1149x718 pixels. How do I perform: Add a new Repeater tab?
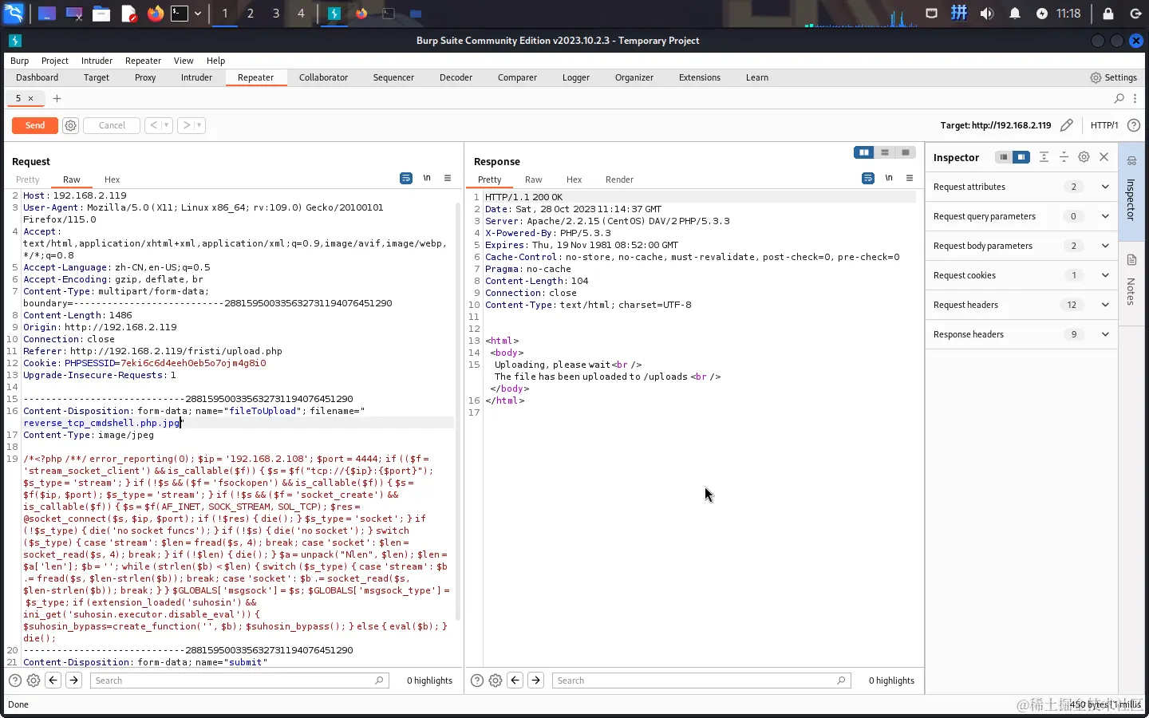pyautogui.click(x=57, y=98)
